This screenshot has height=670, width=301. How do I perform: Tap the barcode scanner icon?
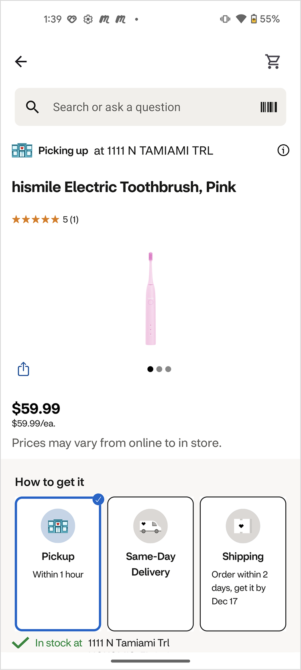click(x=268, y=107)
